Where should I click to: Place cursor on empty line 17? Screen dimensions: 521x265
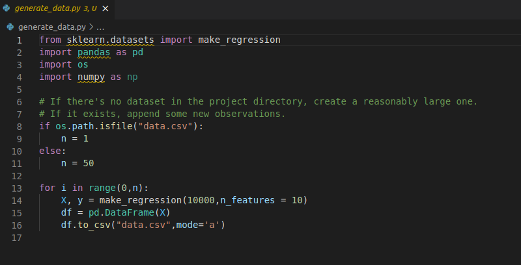tap(266, 238)
